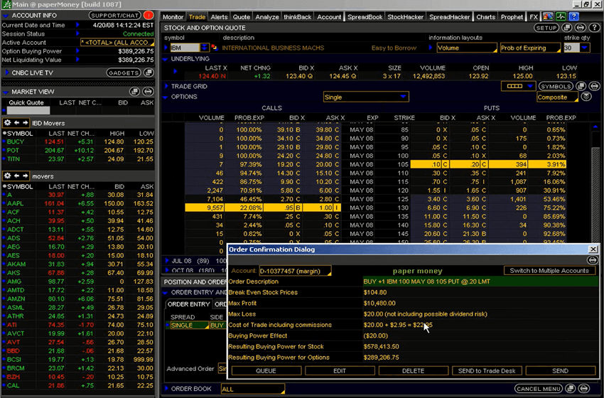Click left arrow on movers watchlist
Screen dimensions: 604x398
click(16, 176)
